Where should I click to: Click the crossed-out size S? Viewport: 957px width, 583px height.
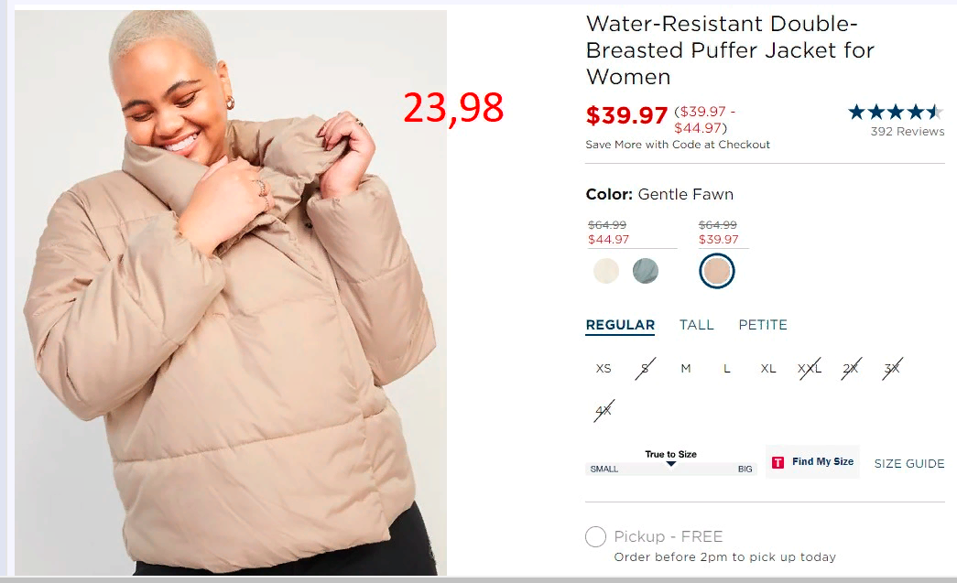(x=645, y=368)
